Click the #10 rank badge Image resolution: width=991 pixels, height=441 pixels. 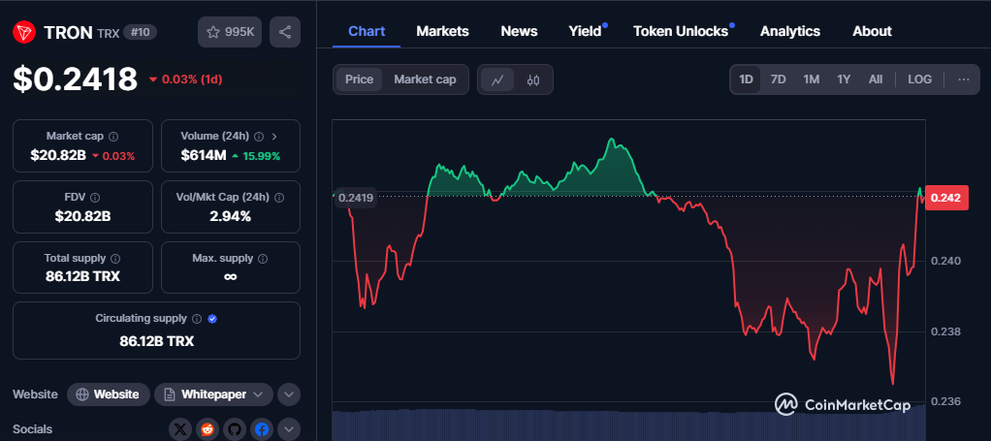click(x=140, y=32)
